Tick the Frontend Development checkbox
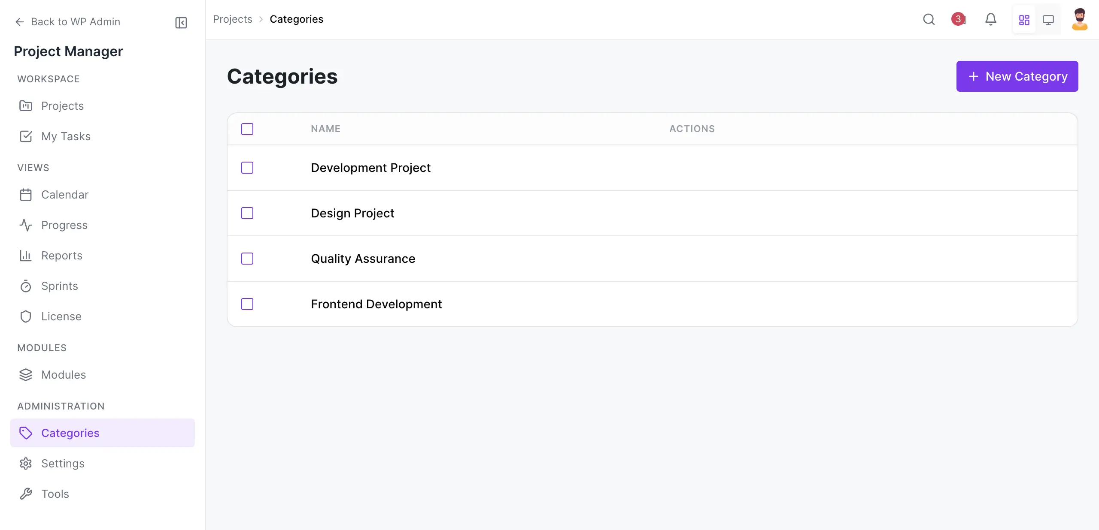The width and height of the screenshot is (1099, 530). tap(247, 304)
